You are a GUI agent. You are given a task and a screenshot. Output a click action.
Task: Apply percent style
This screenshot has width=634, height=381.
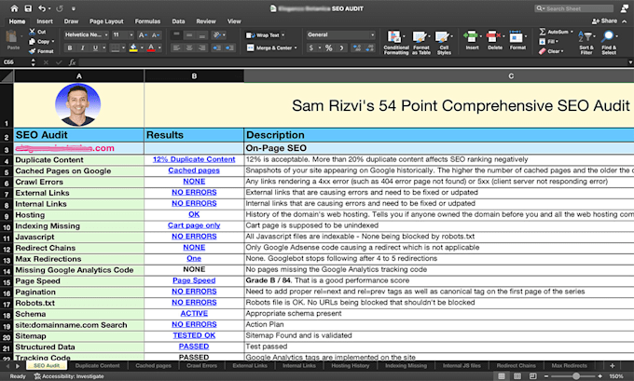click(329, 48)
